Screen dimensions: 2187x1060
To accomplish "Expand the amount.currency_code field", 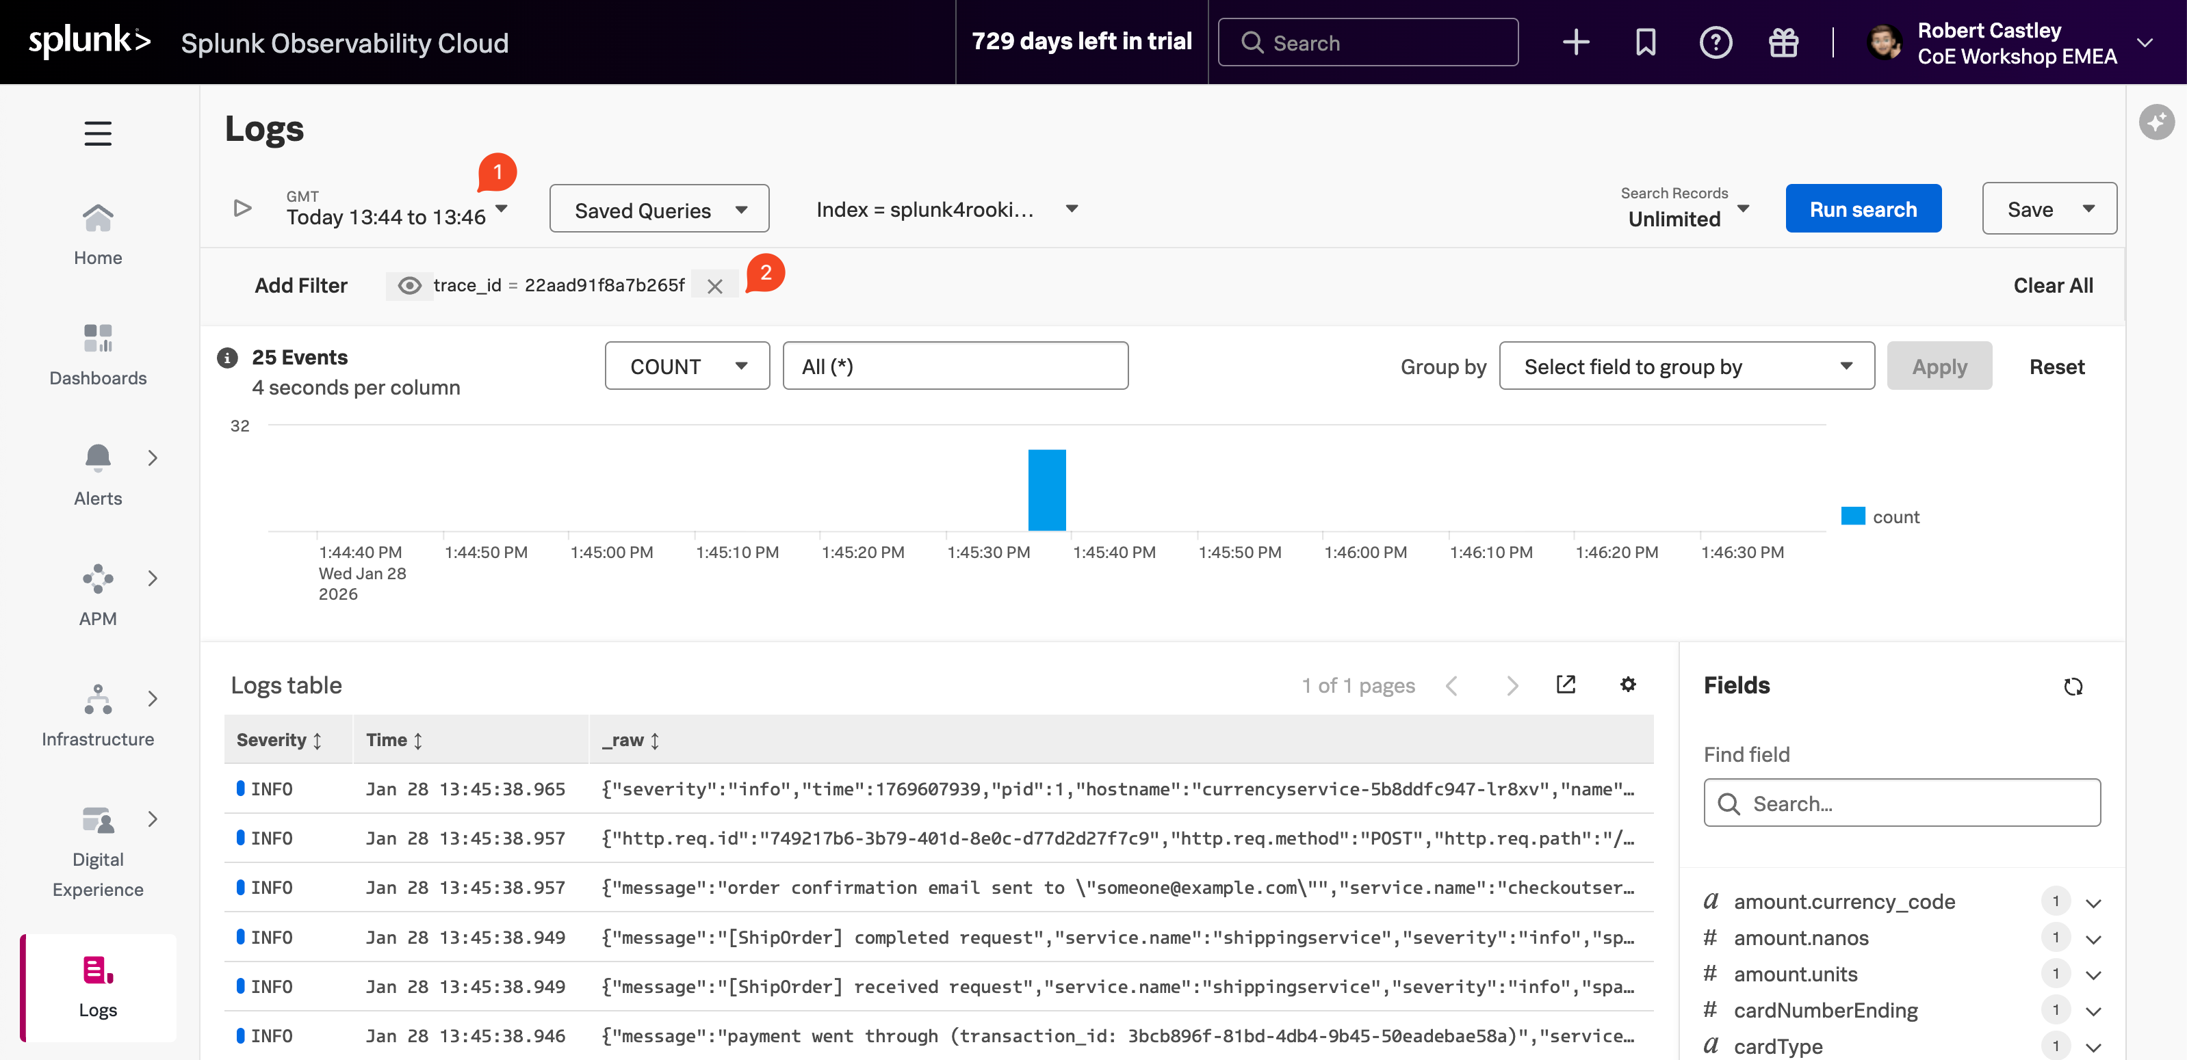I will (x=2093, y=902).
